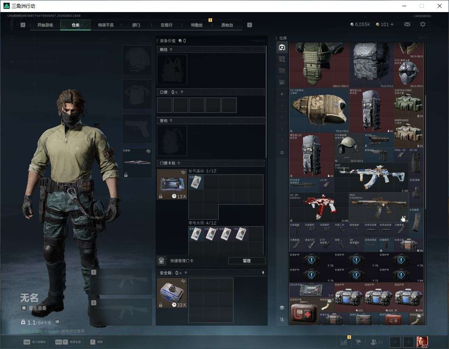Open the 部门 tab
Viewport: 449px width, 349px height.
[x=136, y=25]
